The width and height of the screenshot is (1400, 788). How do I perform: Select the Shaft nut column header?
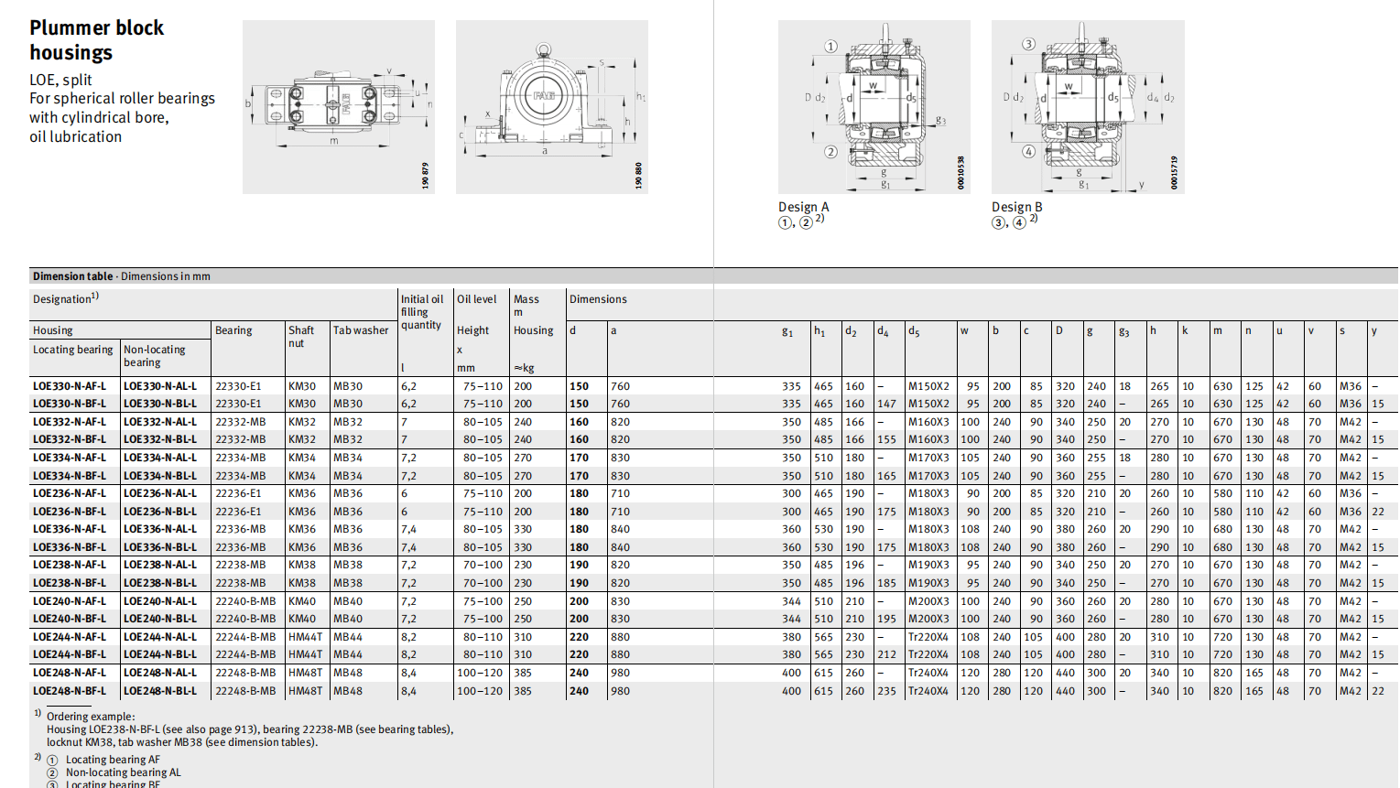tap(300, 337)
